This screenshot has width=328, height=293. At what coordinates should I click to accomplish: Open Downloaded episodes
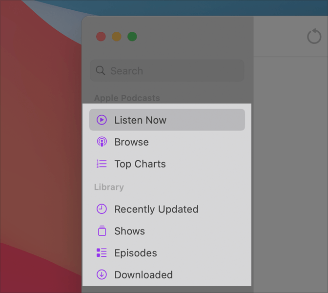point(167,274)
